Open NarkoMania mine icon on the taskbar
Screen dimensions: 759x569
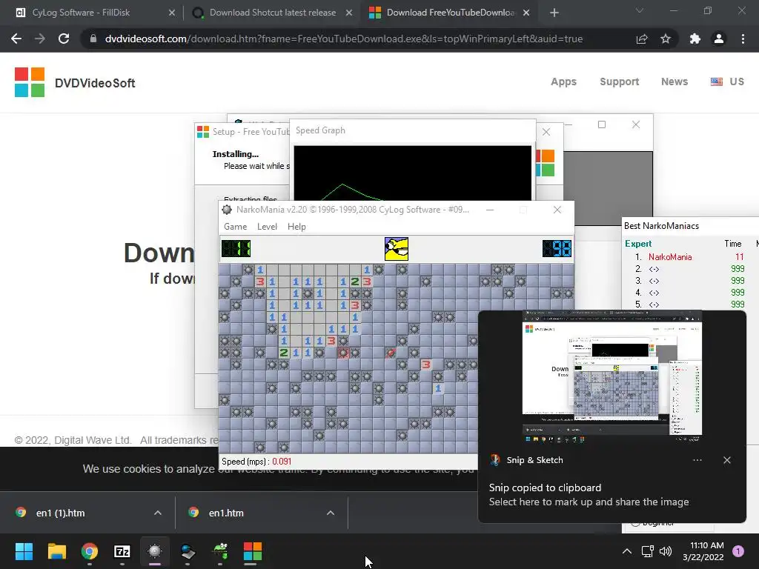pyautogui.click(x=155, y=551)
